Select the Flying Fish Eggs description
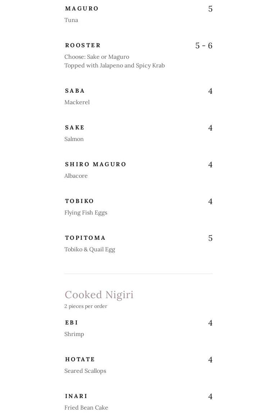The height and width of the screenshot is (415, 277). pyautogui.click(x=86, y=212)
